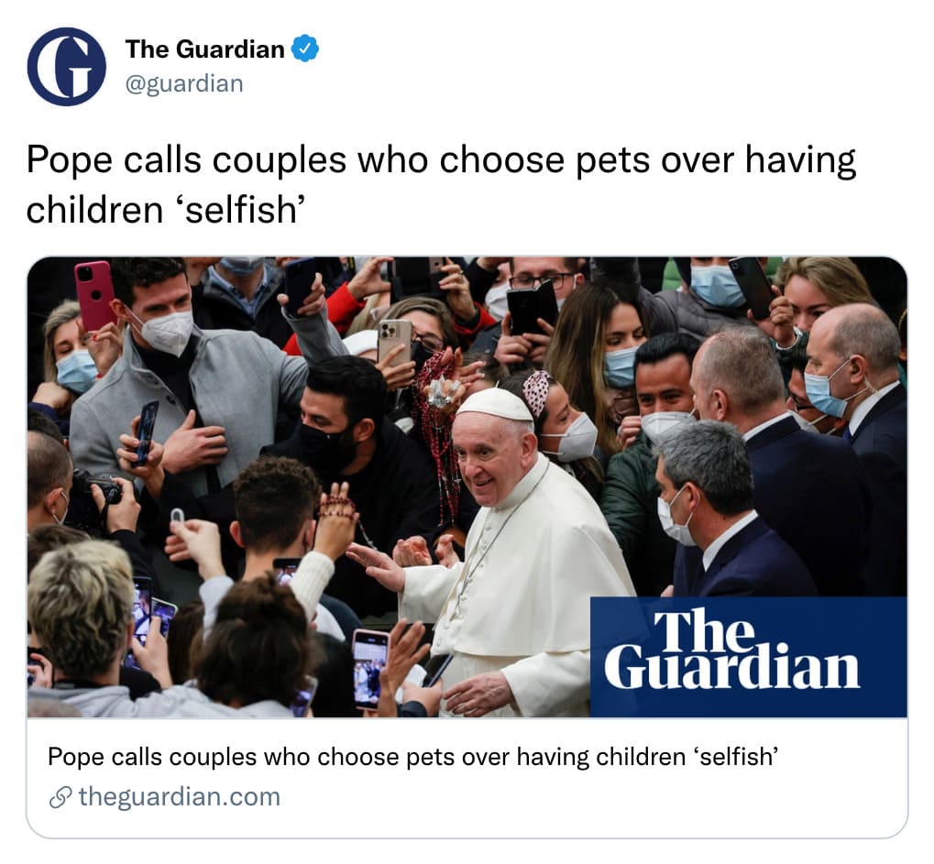Click the link card footer area
This screenshot has height=864, width=934.
point(467,777)
